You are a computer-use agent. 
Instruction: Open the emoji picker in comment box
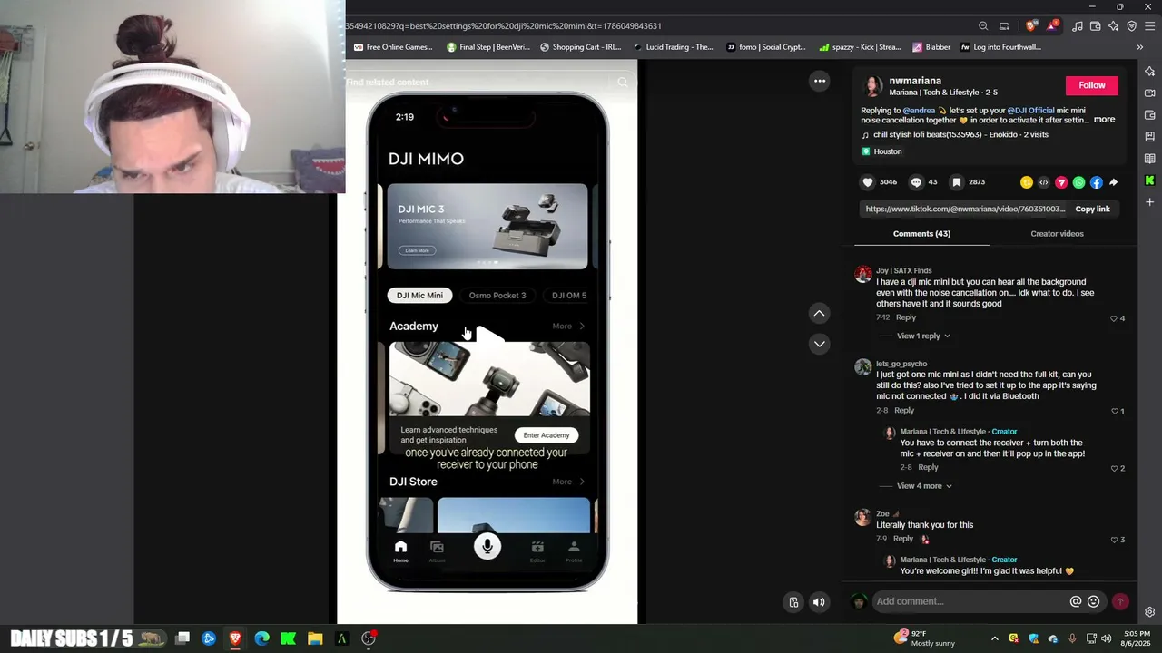[1094, 601]
